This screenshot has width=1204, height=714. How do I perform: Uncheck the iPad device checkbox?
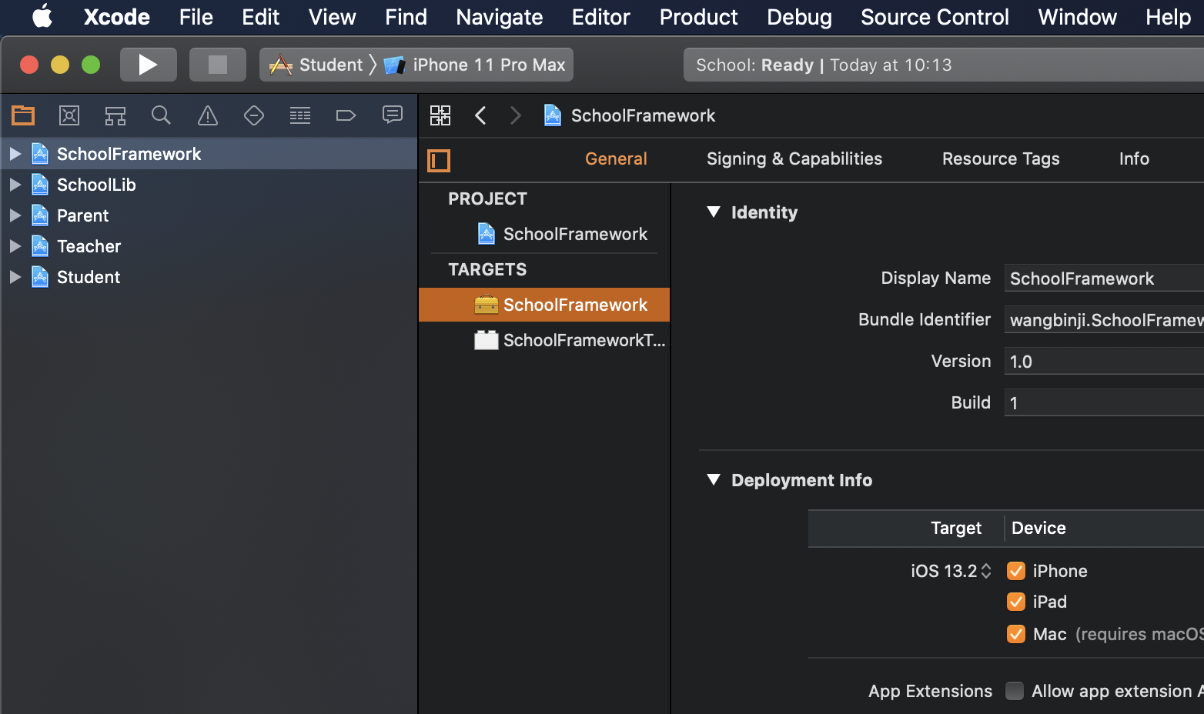[1016, 602]
